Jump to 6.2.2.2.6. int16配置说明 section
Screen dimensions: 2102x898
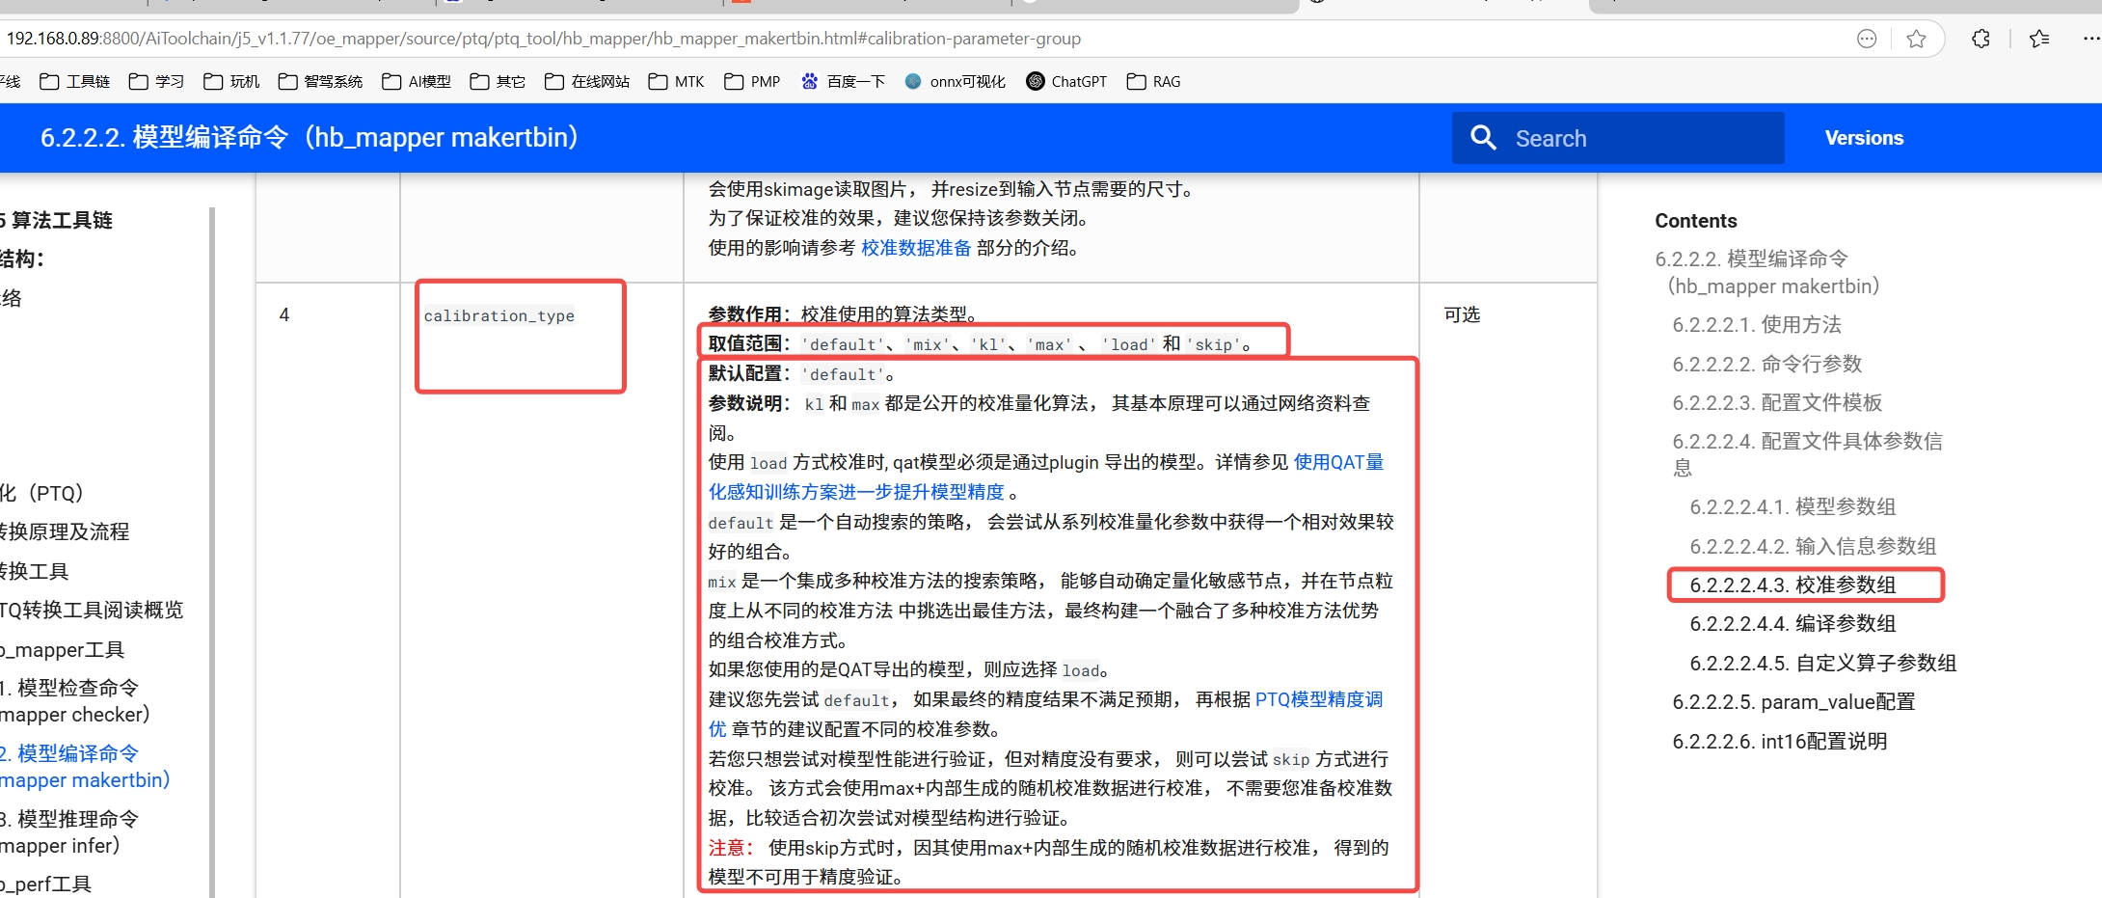pos(1779,742)
